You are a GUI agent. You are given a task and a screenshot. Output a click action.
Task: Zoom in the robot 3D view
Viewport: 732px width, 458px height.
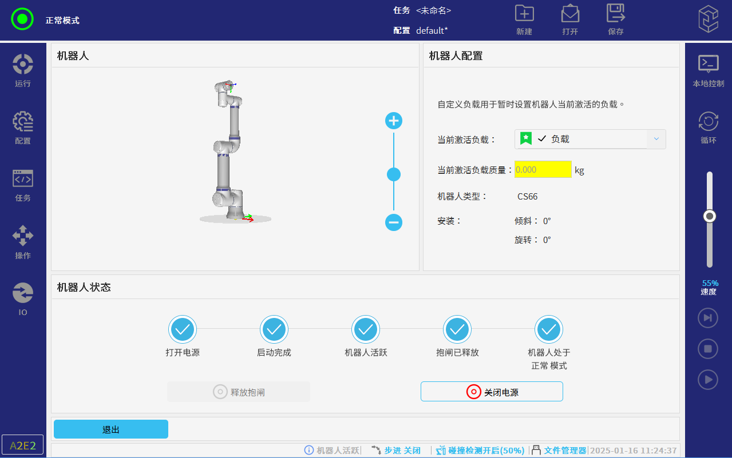[394, 121]
